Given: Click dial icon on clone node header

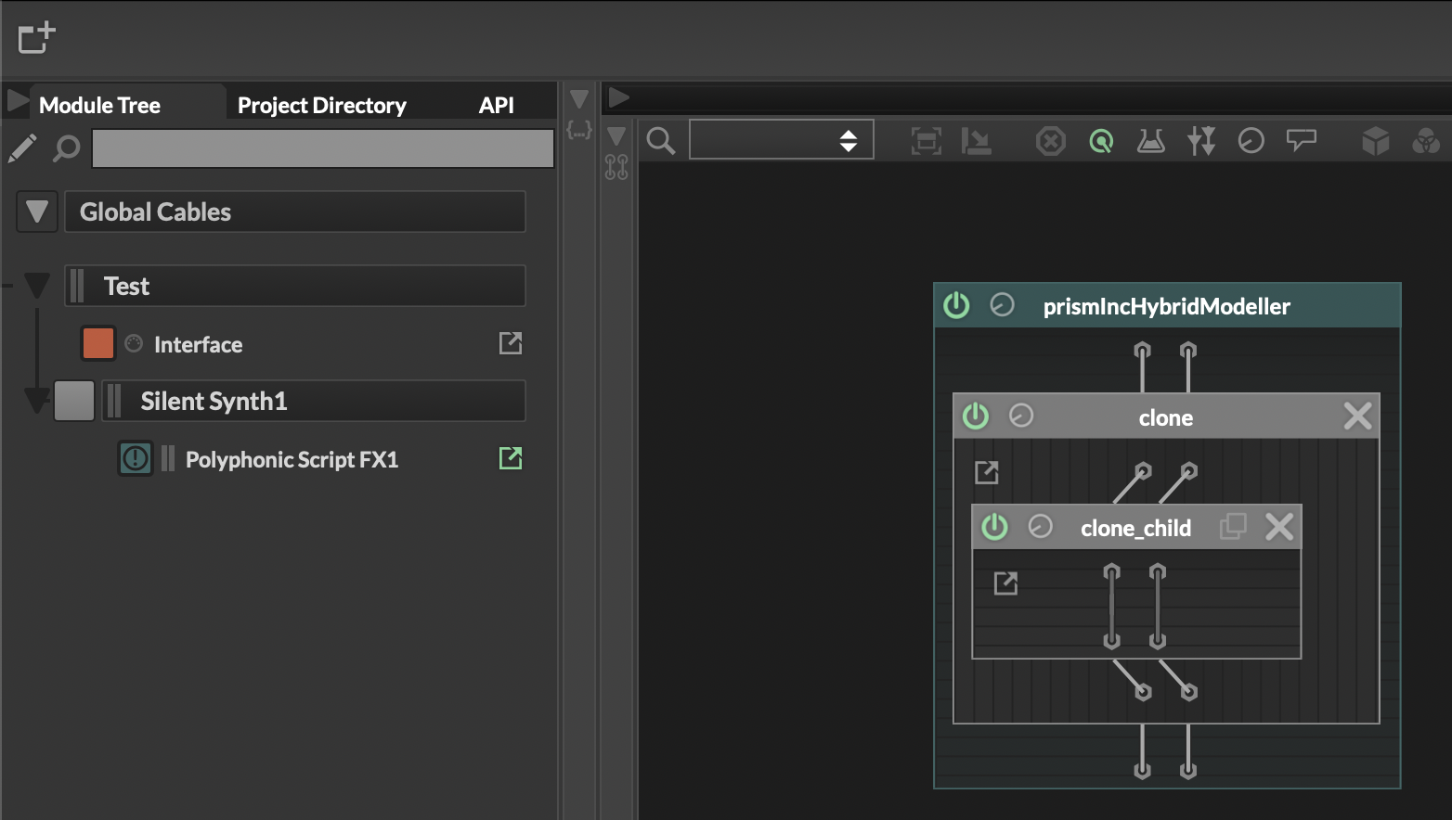Looking at the screenshot, I should pyautogui.click(x=1021, y=416).
